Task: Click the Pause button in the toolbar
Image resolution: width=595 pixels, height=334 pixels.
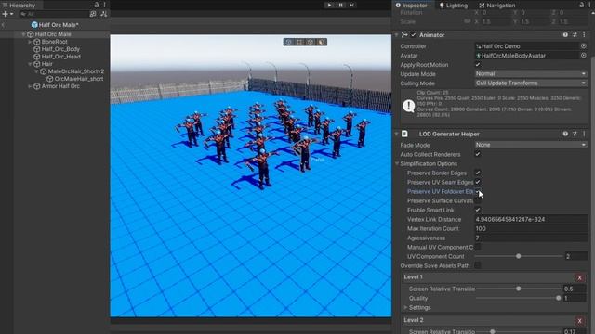Action: click(341, 5)
